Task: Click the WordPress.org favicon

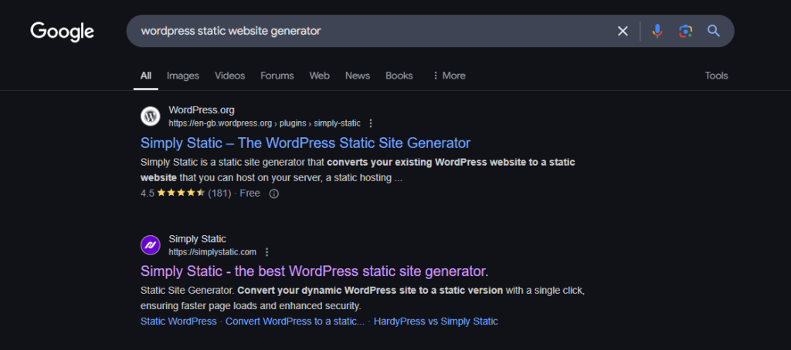Action: click(x=151, y=116)
